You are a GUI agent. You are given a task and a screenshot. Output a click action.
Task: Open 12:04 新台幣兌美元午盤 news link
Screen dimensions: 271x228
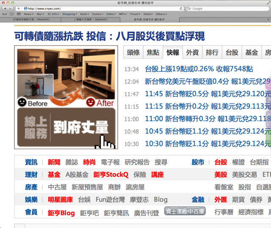click(208, 81)
